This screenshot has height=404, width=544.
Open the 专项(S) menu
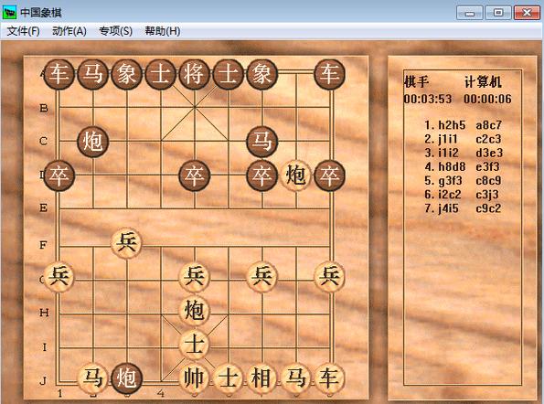click(x=115, y=31)
